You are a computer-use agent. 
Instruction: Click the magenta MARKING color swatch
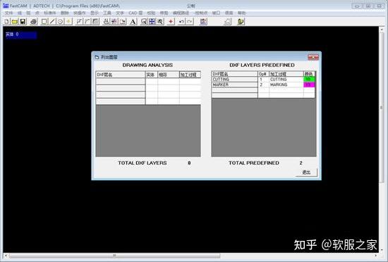pyautogui.click(x=309, y=85)
